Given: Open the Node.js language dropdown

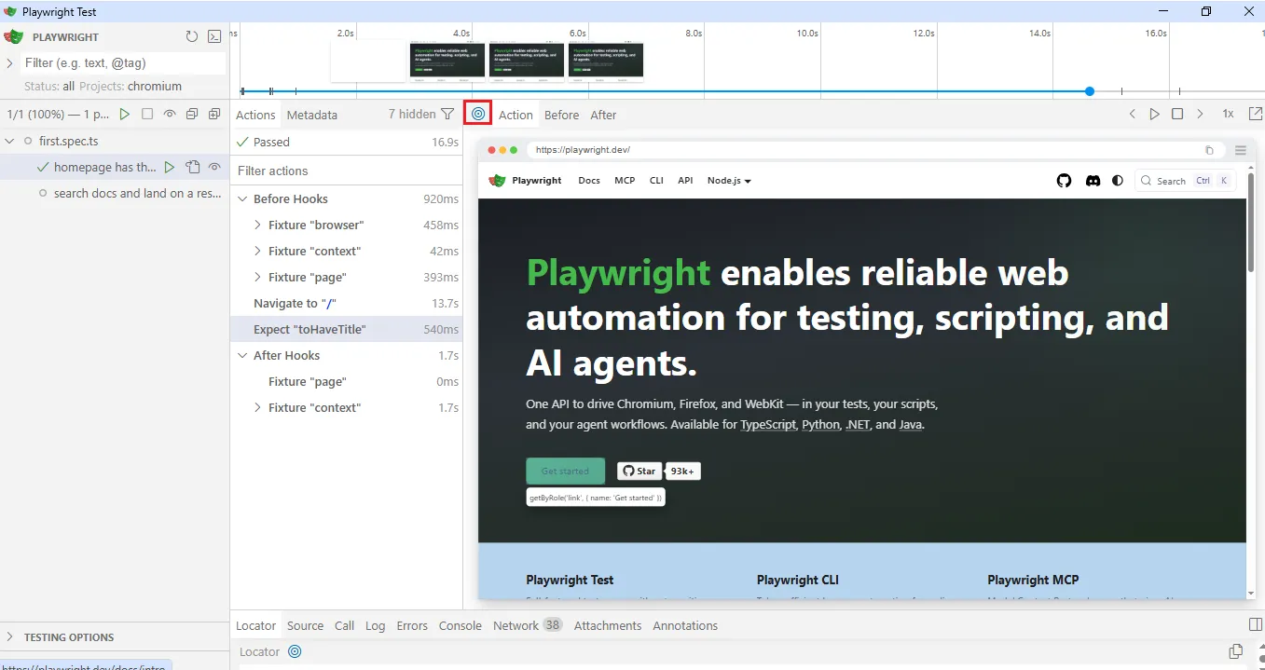Looking at the screenshot, I should [x=729, y=181].
